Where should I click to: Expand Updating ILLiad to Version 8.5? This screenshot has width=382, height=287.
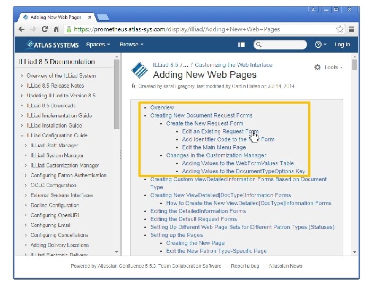(x=22, y=96)
